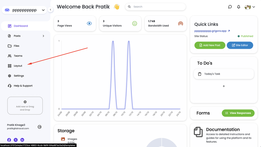Open the Site Editor button
This screenshot has height=147, width=261.
click(x=240, y=45)
